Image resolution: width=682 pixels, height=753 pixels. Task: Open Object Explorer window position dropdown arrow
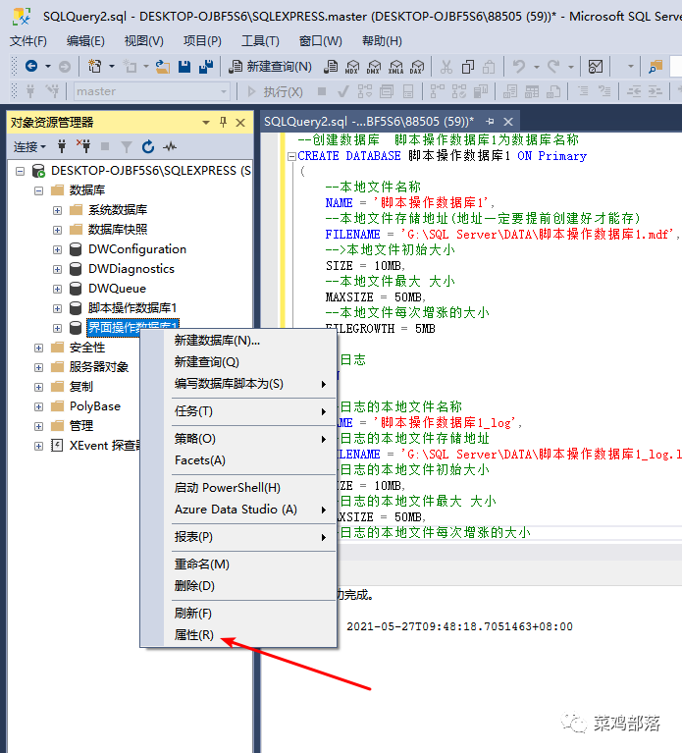[206, 123]
